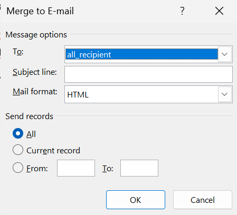Viewport: 237px width, 215px height.
Task: Click into the Subject line text box
Action: coord(148,74)
